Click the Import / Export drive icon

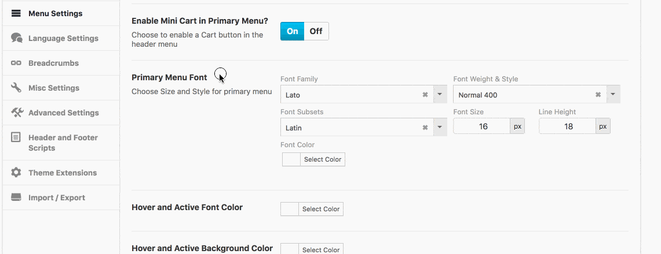pos(16,197)
